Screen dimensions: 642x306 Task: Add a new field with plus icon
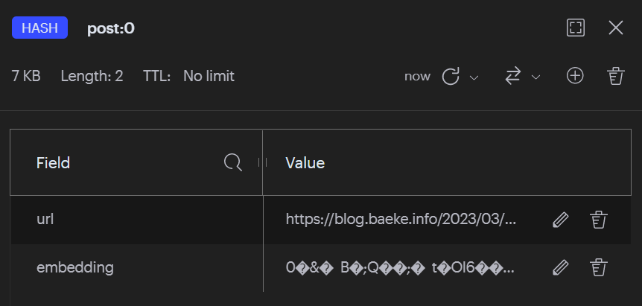pyautogui.click(x=575, y=76)
